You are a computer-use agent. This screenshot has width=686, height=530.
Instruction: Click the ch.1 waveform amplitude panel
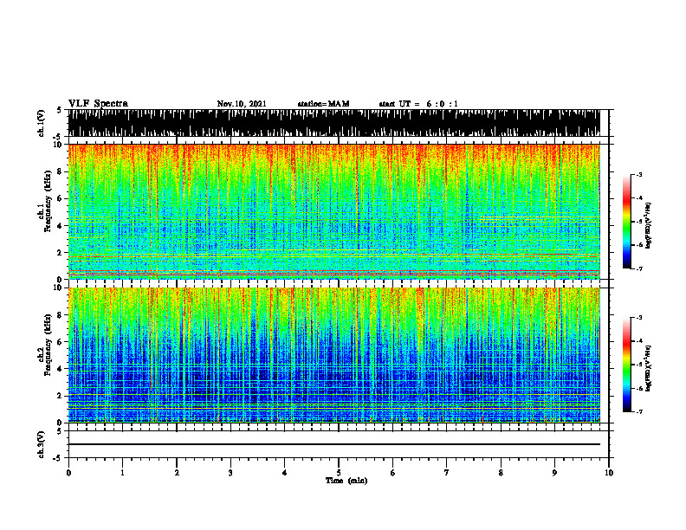(334, 123)
